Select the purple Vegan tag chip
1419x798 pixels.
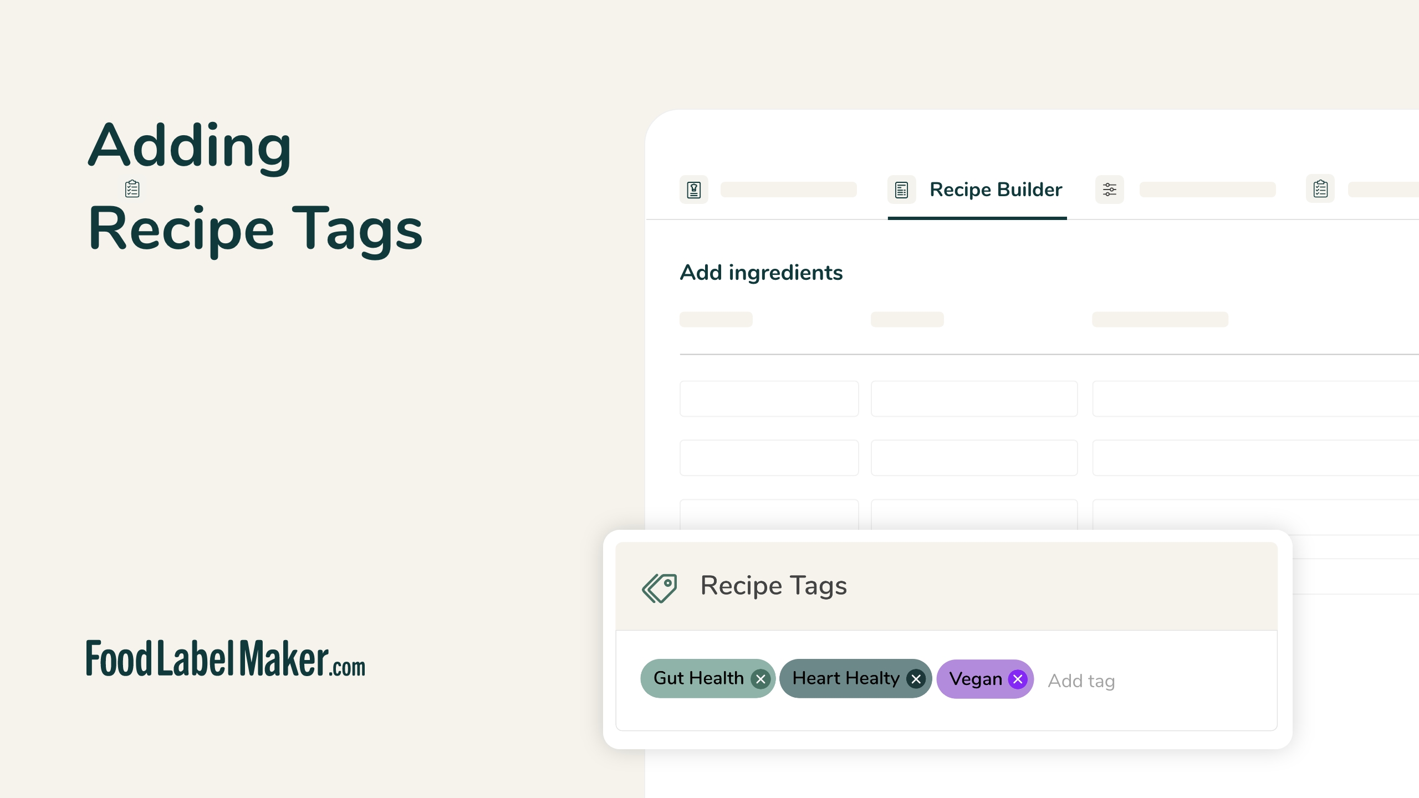pos(976,679)
